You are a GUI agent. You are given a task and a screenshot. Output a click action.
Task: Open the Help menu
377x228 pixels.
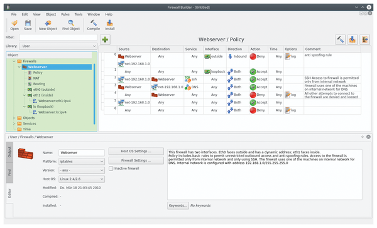tap(109, 14)
